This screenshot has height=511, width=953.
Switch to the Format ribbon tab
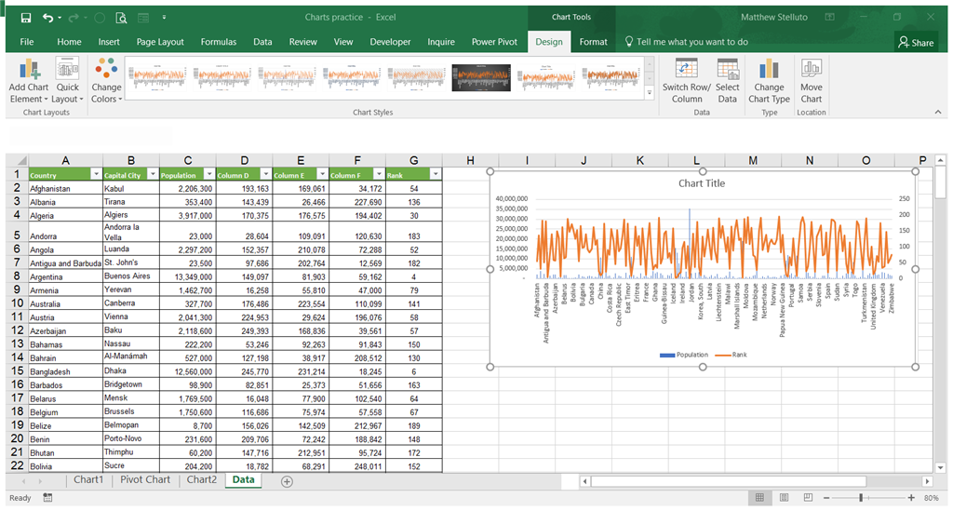[x=594, y=42]
